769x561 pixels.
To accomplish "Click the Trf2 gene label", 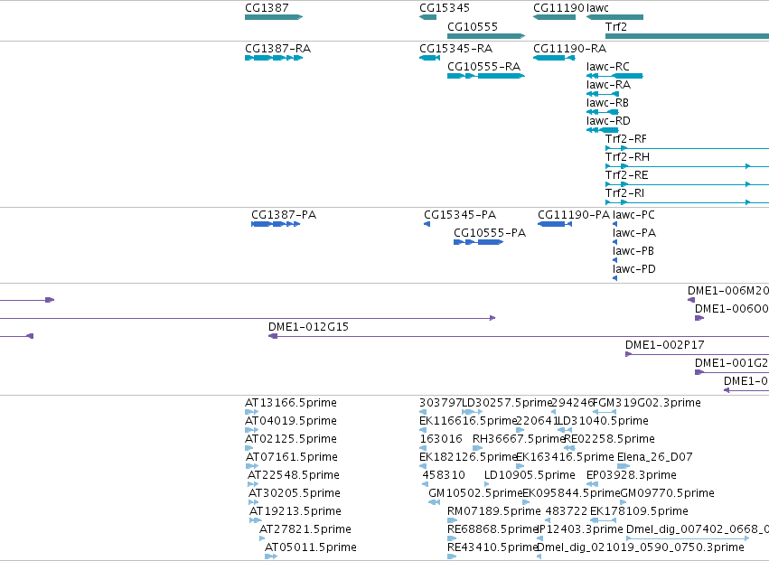I will click(616, 26).
